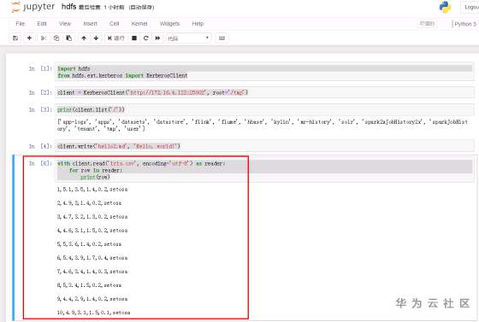
Task: Interrupt the kernel stop icon
Action: click(134, 38)
